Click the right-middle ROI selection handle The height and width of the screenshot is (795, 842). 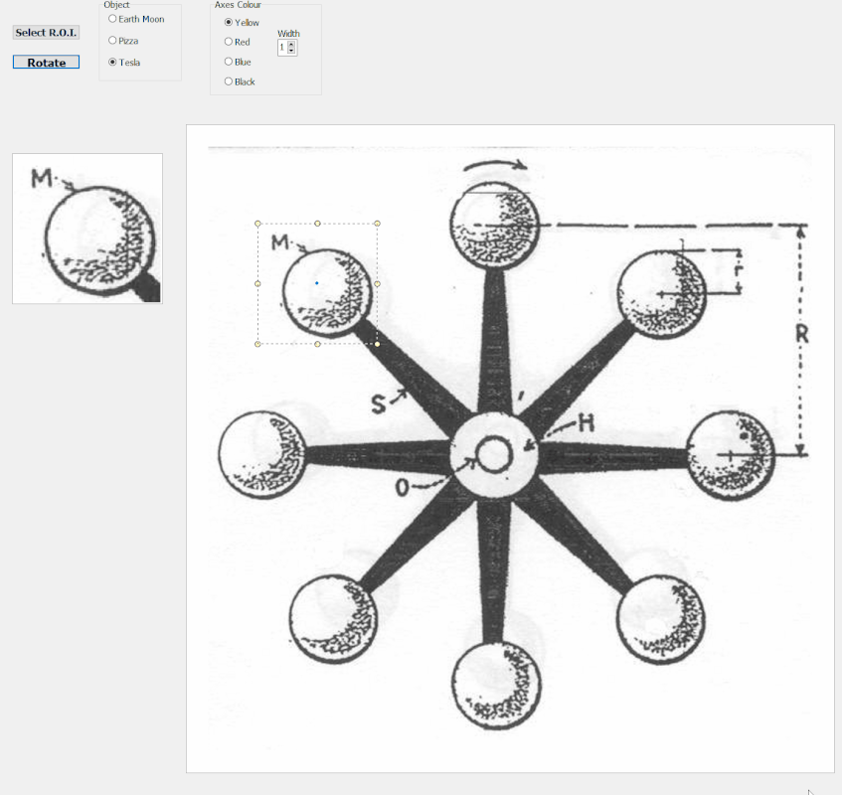377,283
